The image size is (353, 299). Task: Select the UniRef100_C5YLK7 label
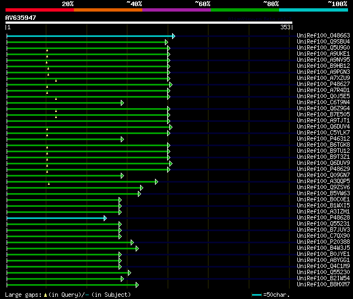(323, 132)
